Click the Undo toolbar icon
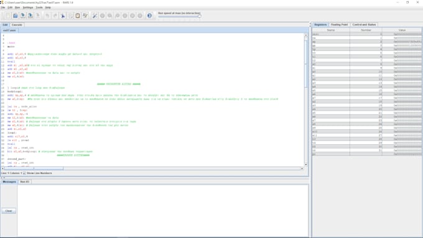Viewport: 423px width, 238px height. pos(47,16)
